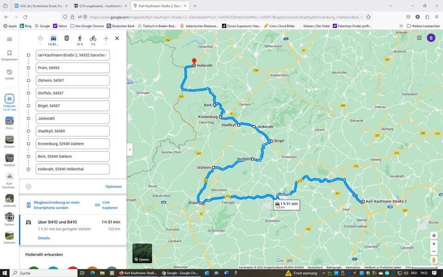Expand the bookmarks overflow chevron
Image resolution: width=443 pixels, height=277 pixels.
[401, 26]
